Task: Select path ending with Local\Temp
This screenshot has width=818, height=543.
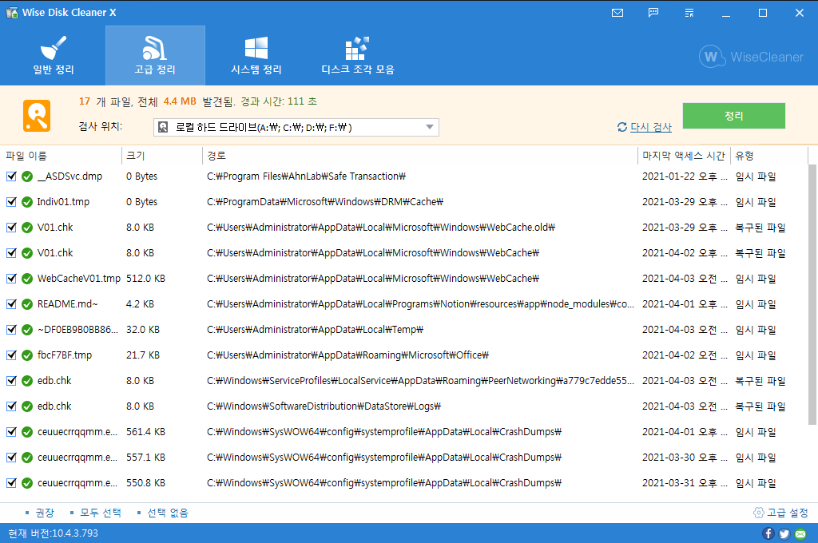Action: click(315, 330)
